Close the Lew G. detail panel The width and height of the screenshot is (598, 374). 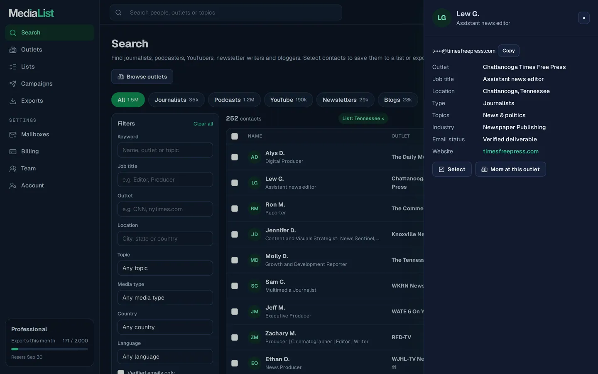click(x=584, y=18)
